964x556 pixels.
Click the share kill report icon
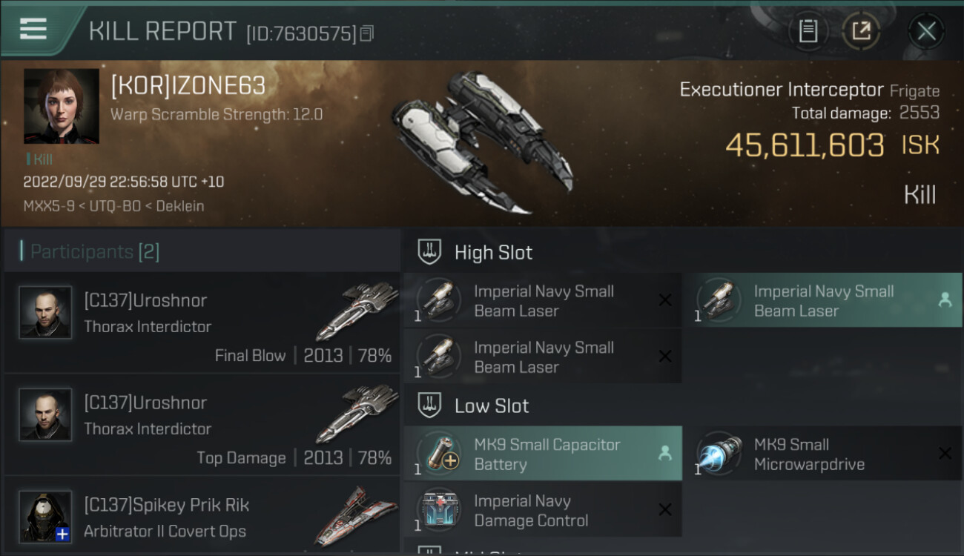(x=861, y=30)
